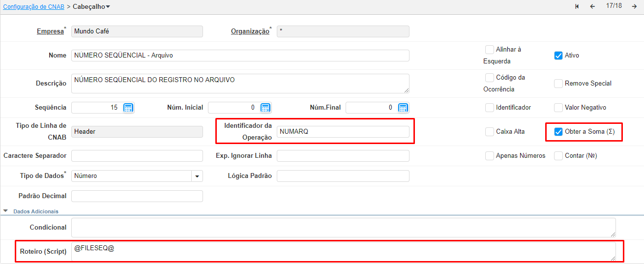Expand the Cabeçalho tab dropdown
This screenshot has width=644, height=264.
pos(108,6)
